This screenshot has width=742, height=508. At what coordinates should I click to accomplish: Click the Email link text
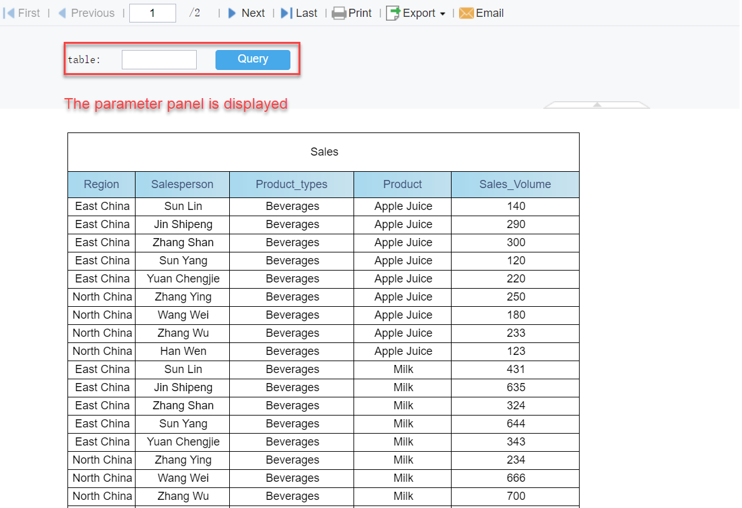[489, 12]
